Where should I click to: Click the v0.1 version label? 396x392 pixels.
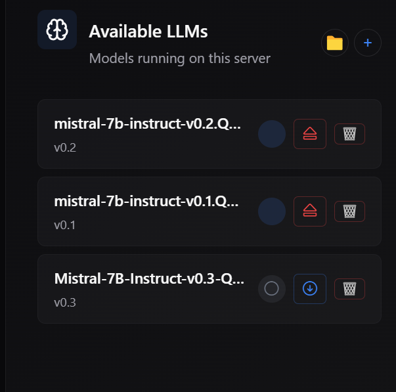tap(64, 225)
